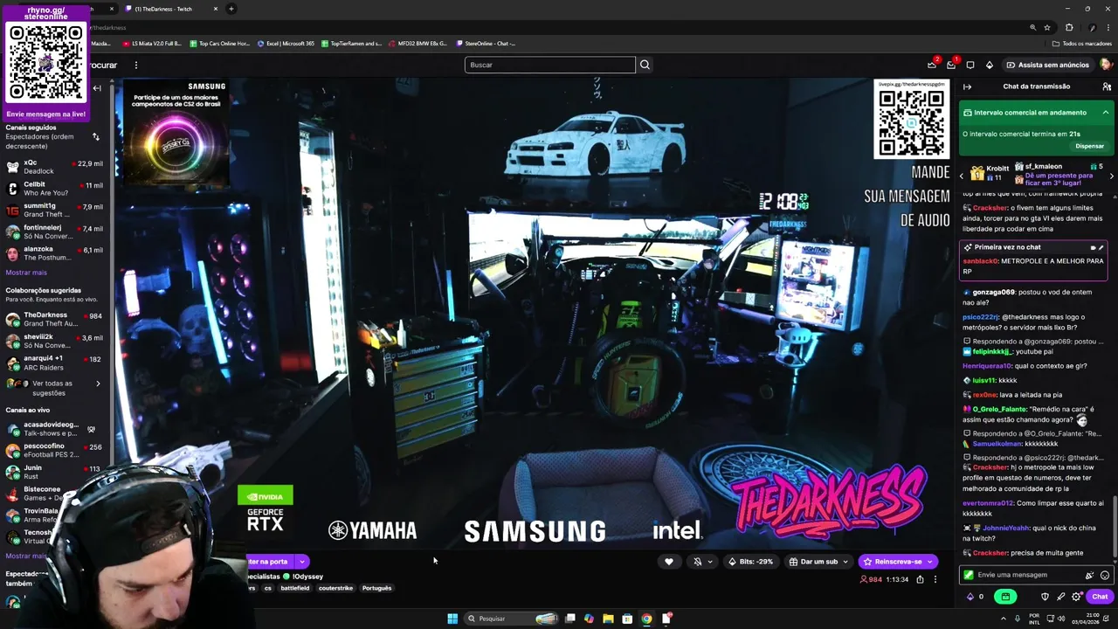Image resolution: width=1118 pixels, height=629 pixels.
Task: Open dropdown next to 'ir na porta' button
Action: [301, 562]
